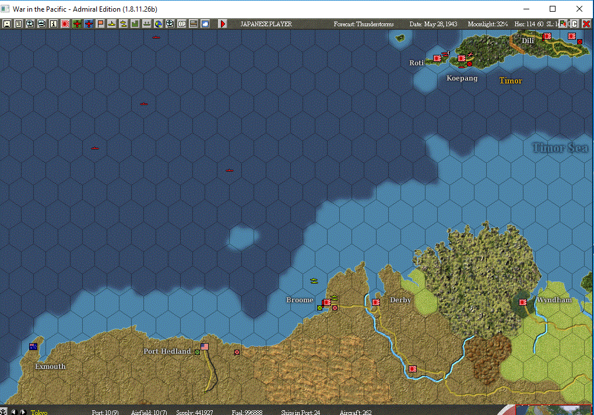The image size is (594, 415).
Task: Click the Ships in Port: 24 text
Action: (300, 412)
